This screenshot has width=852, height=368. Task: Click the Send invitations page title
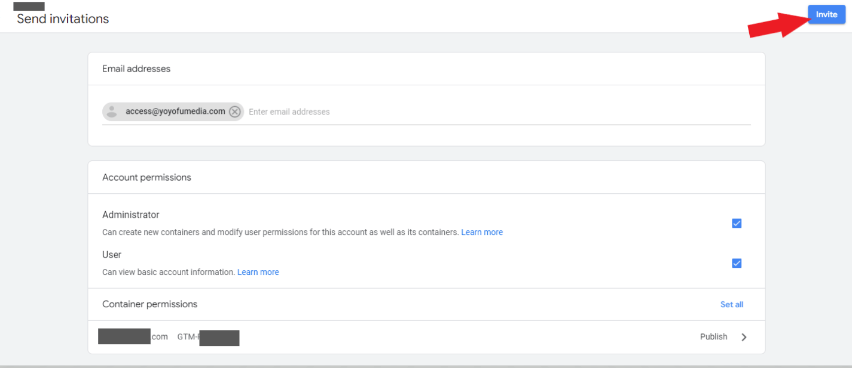click(63, 18)
